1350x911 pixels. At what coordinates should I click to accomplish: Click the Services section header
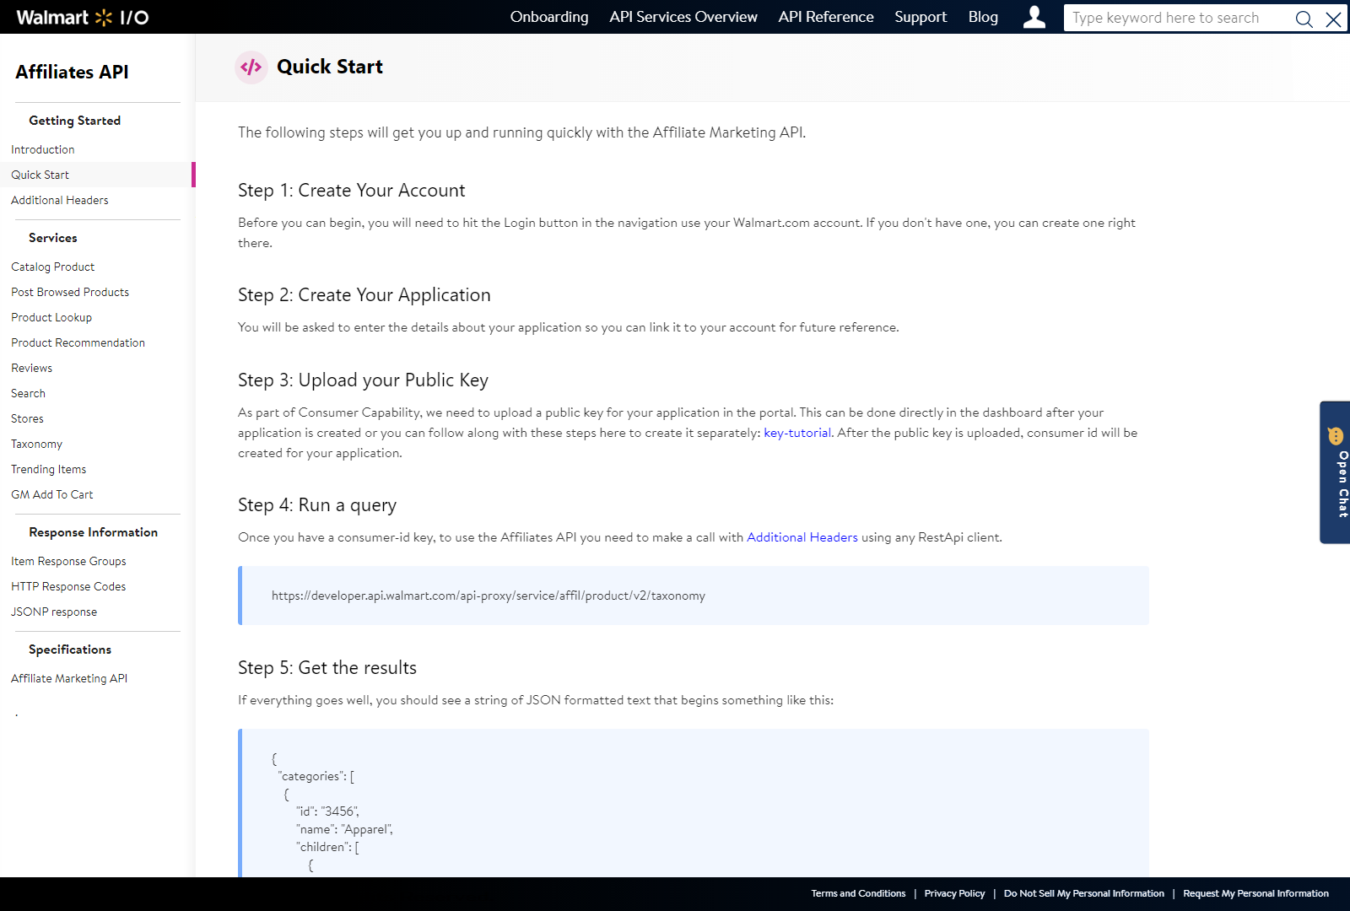(x=53, y=238)
